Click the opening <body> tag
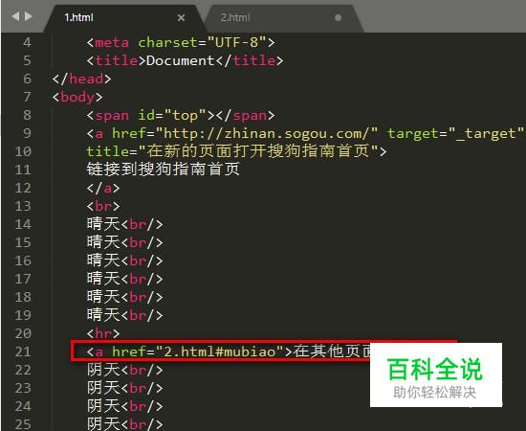526x431 pixels. click(77, 98)
